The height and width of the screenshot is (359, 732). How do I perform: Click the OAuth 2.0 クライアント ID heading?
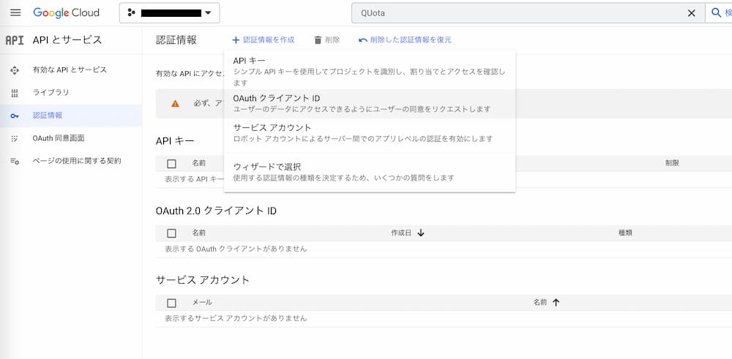tap(216, 211)
